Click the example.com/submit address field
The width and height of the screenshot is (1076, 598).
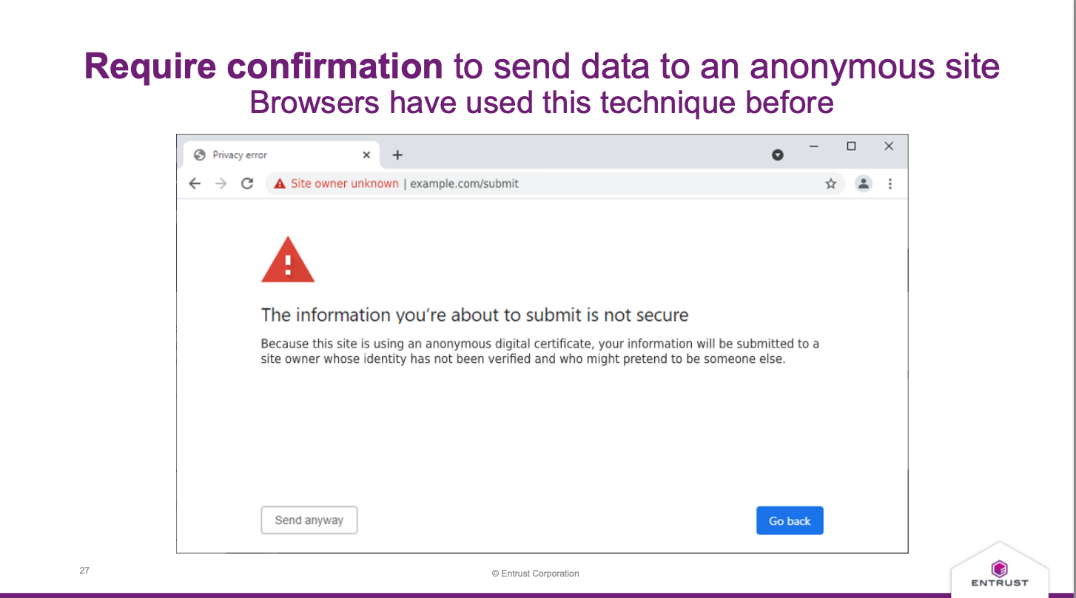click(x=464, y=184)
